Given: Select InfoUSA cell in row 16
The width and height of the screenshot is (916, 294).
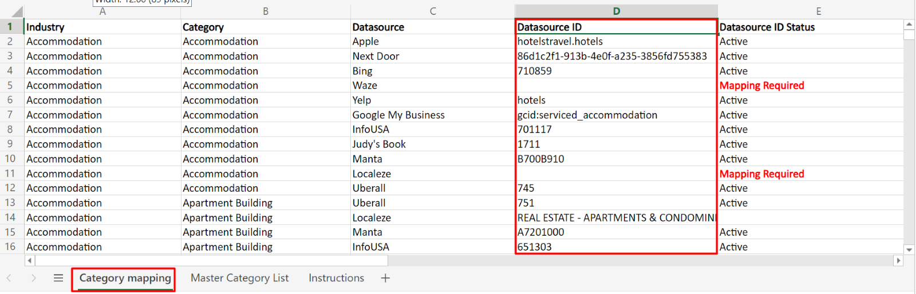Looking at the screenshot, I should (433, 247).
